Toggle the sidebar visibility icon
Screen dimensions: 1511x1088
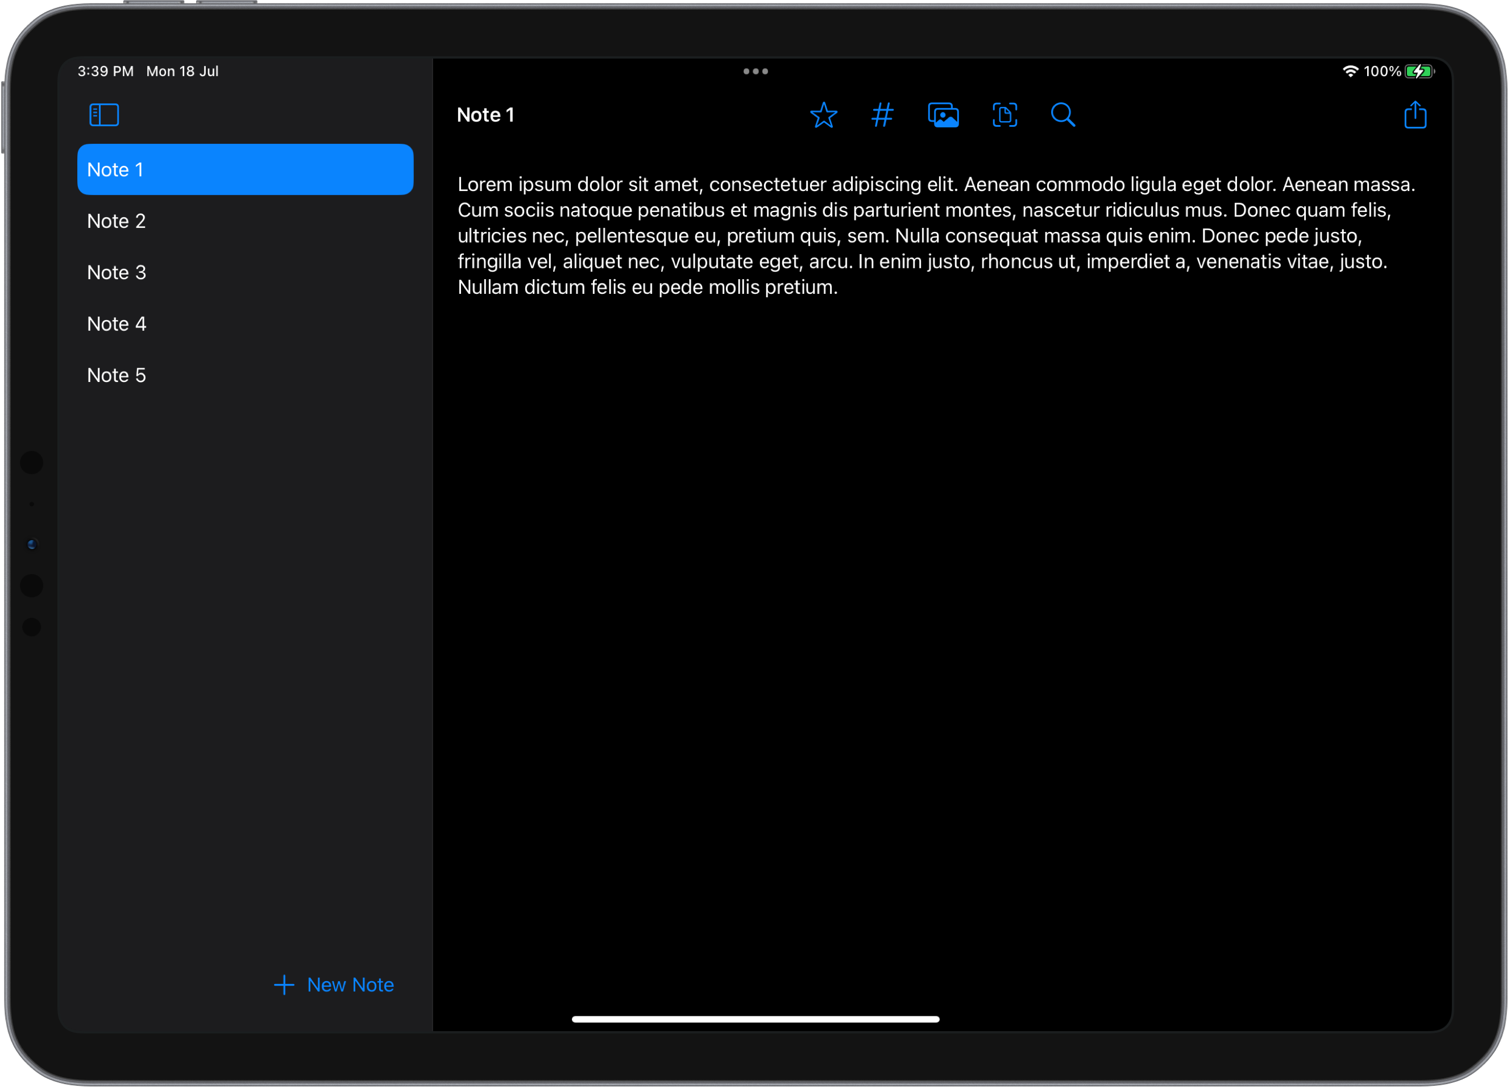[104, 115]
